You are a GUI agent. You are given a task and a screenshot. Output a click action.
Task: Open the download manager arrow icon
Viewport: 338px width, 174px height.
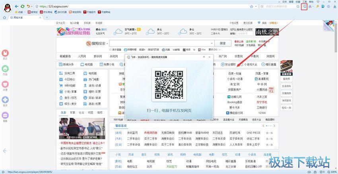334,6
